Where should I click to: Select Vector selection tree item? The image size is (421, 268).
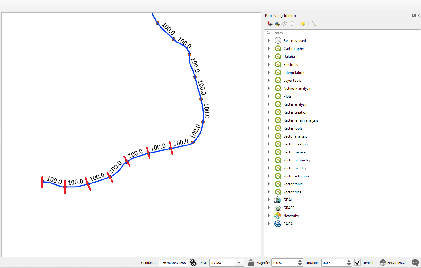(296, 176)
